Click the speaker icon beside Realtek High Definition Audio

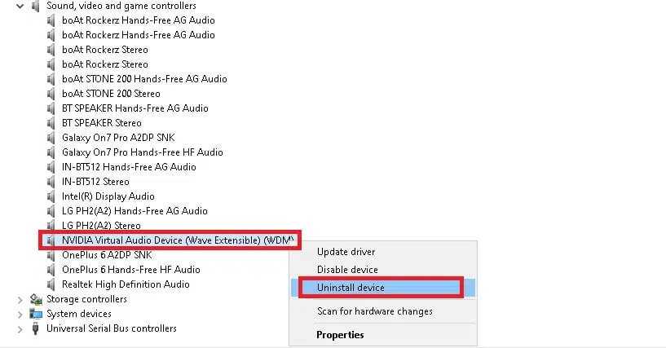pyautogui.click(x=51, y=284)
